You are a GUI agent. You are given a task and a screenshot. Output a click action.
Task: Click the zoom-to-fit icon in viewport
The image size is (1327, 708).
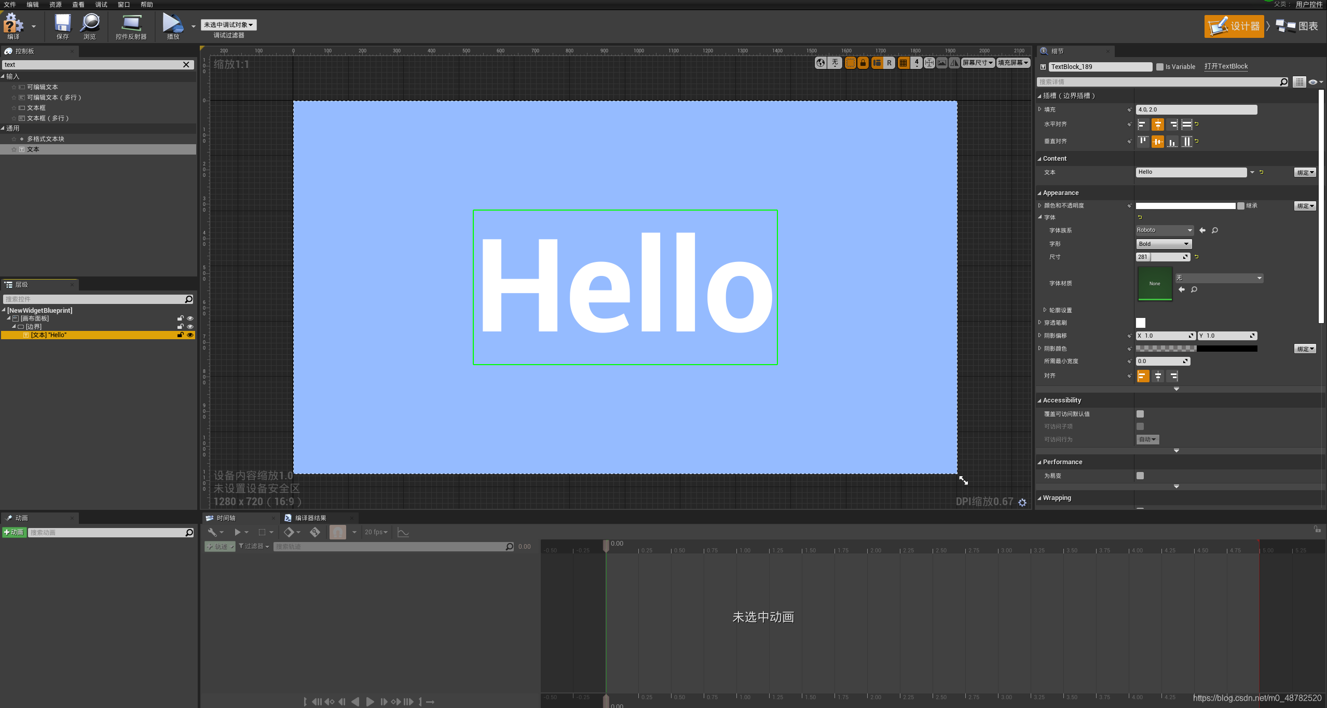pos(929,63)
